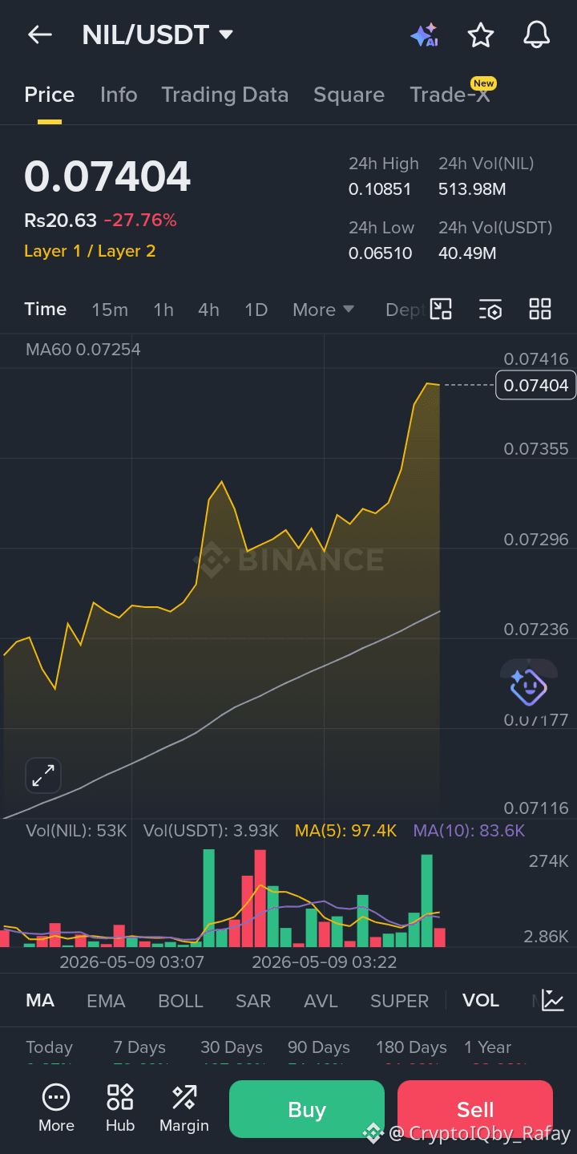Open the Trading Data tab
This screenshot has width=577, height=1154.
tap(225, 95)
